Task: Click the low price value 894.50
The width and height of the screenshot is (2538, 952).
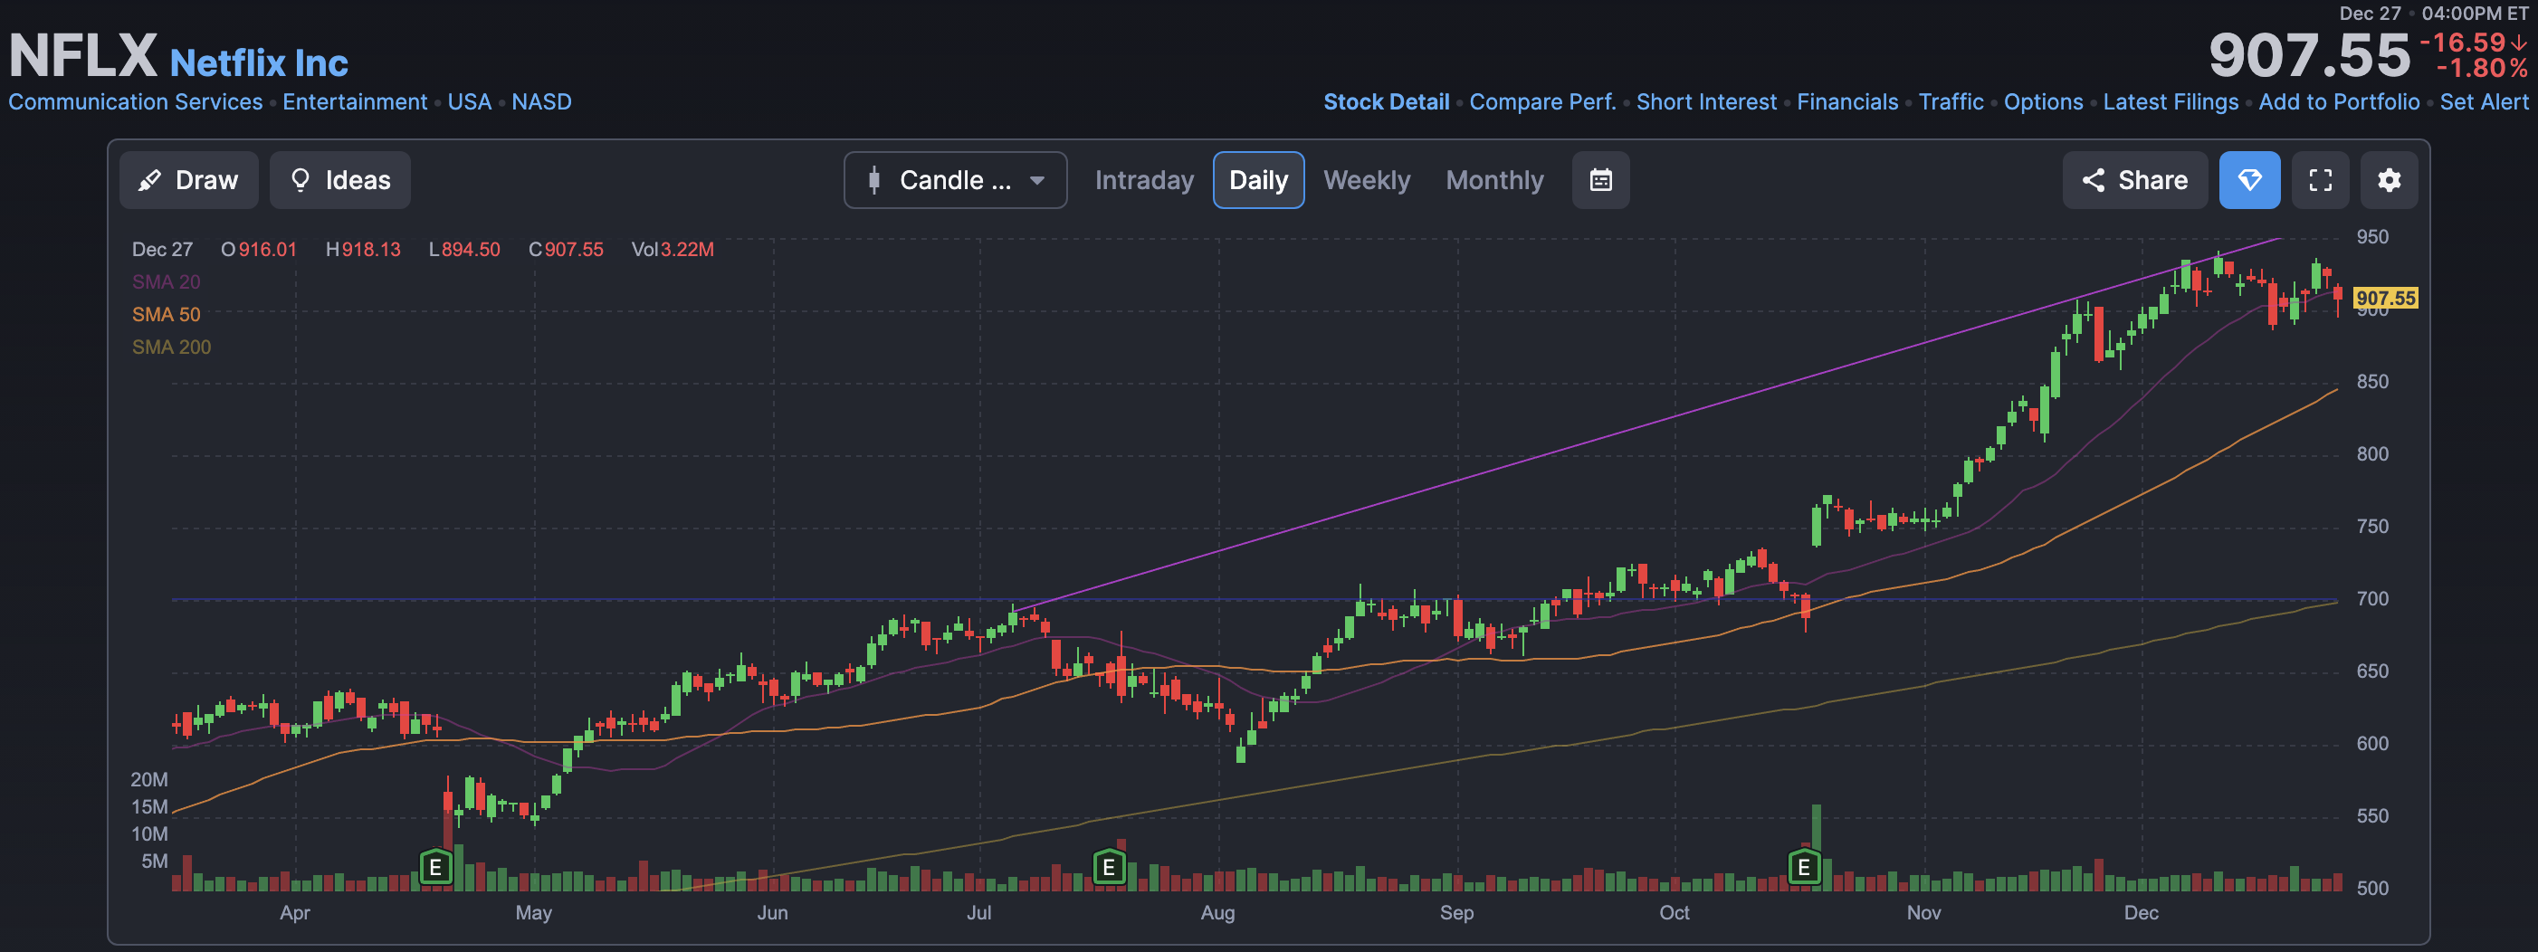Action: point(471,250)
